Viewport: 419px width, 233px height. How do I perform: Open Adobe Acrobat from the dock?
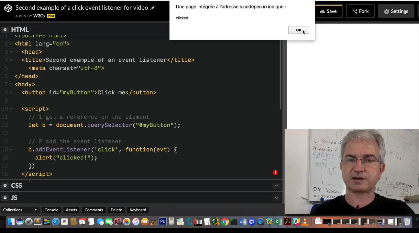(287, 222)
